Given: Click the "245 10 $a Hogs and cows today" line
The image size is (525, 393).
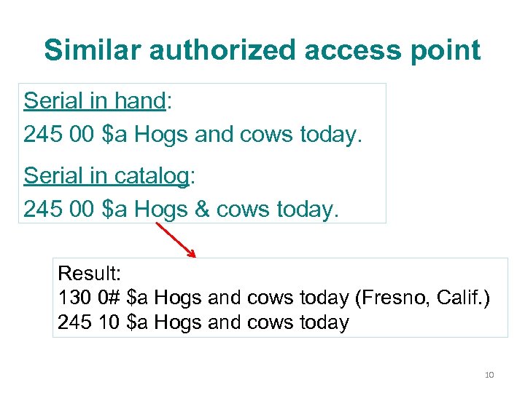Looking at the screenshot, I should point(203,322).
